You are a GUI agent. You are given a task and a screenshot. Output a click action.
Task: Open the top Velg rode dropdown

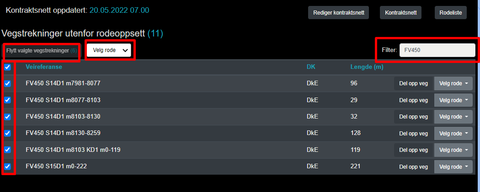tap(110, 50)
